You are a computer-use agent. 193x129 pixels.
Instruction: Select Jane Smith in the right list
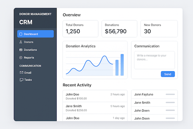tap(154, 103)
